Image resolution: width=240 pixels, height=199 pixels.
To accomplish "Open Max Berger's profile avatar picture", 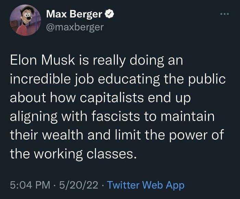I will [x=24, y=20].
